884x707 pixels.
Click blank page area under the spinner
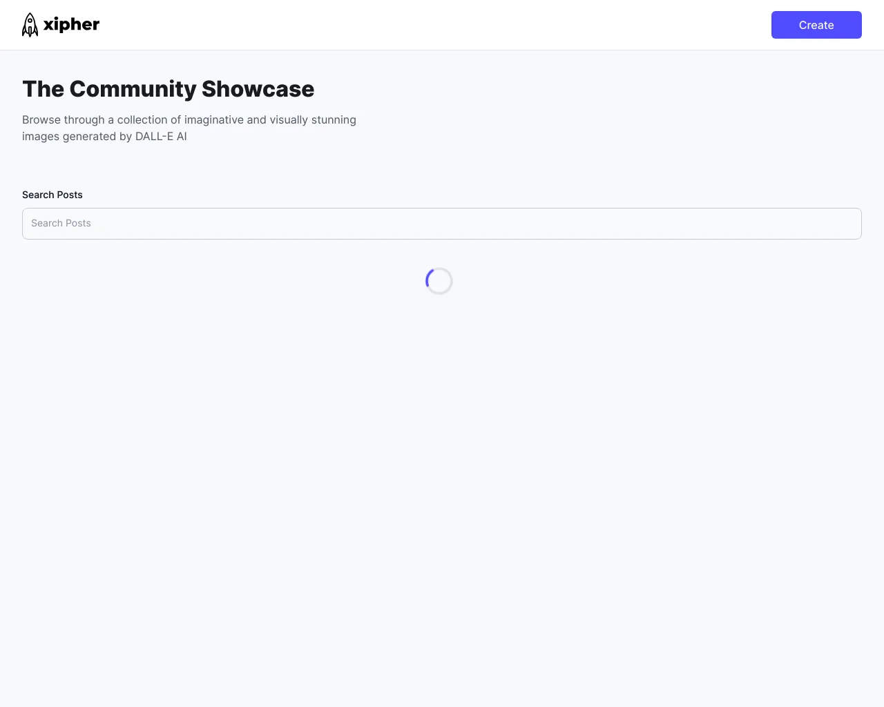[x=442, y=483]
